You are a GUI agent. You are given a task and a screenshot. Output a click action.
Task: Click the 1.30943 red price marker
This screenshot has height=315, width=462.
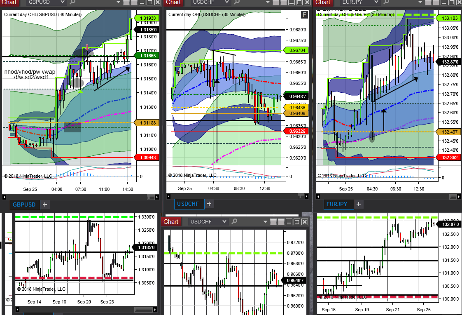click(147, 157)
